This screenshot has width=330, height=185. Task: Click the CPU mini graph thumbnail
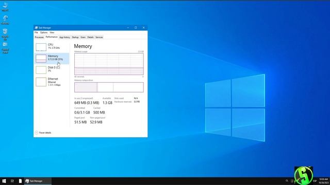coord(41,47)
